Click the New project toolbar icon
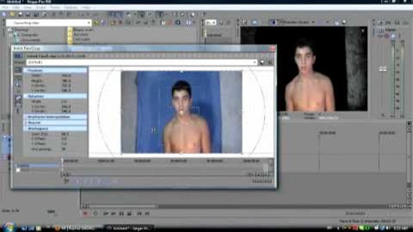413x232 pixels. (x=5, y=14)
